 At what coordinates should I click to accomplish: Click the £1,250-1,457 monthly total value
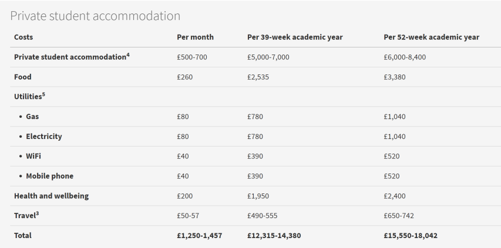[199, 236]
